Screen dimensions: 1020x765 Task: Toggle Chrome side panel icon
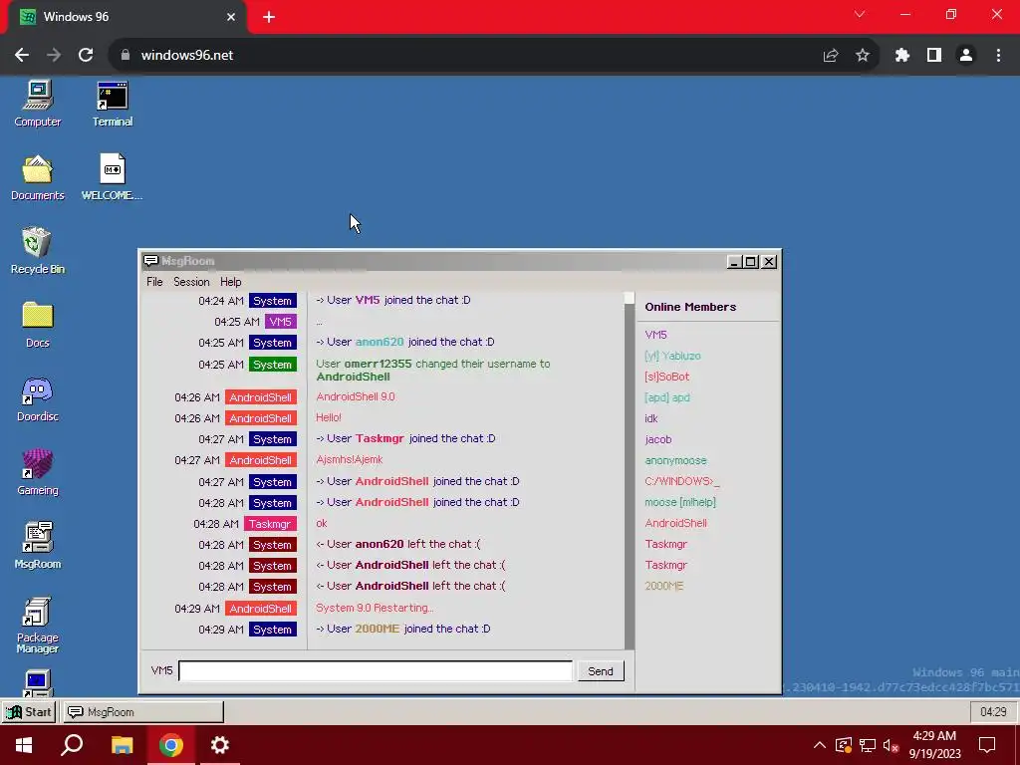(x=934, y=56)
